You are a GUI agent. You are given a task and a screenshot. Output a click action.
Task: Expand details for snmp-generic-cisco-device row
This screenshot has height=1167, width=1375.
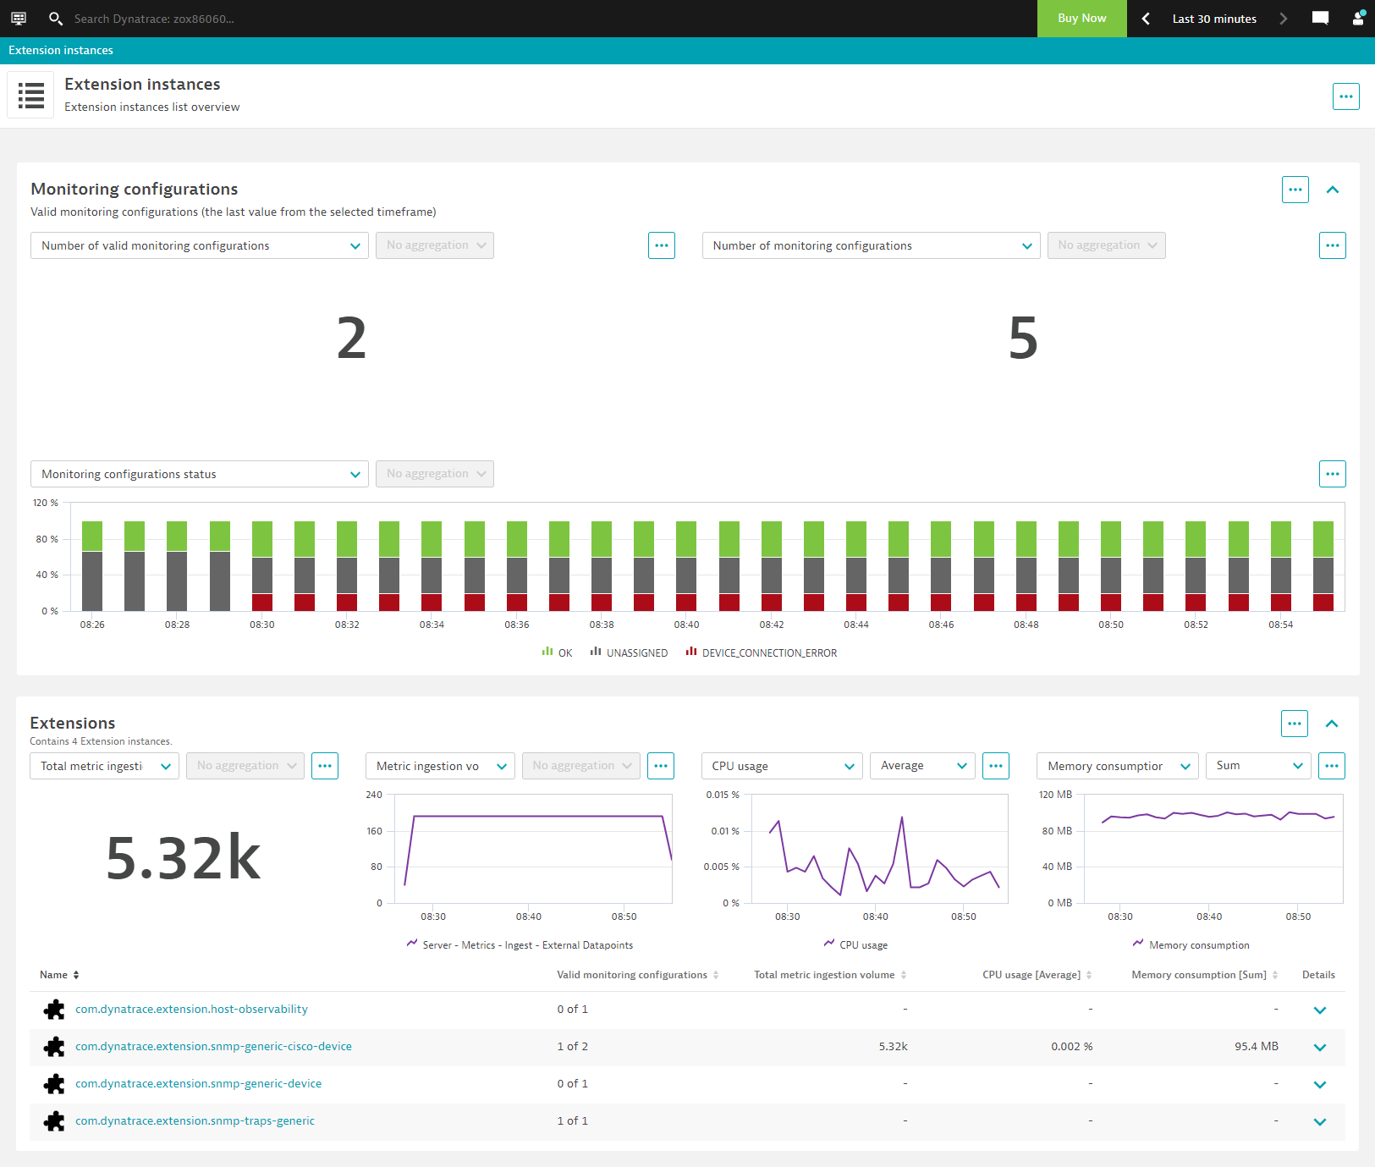(x=1320, y=1048)
